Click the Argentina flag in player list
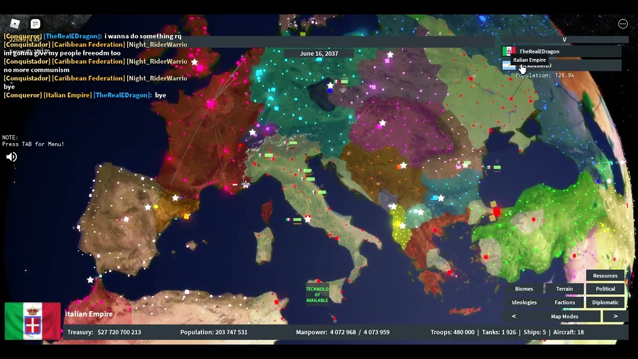 coord(509,65)
